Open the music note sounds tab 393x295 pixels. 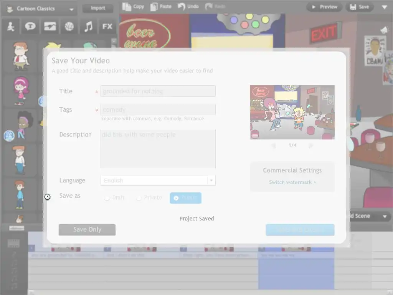(88, 27)
